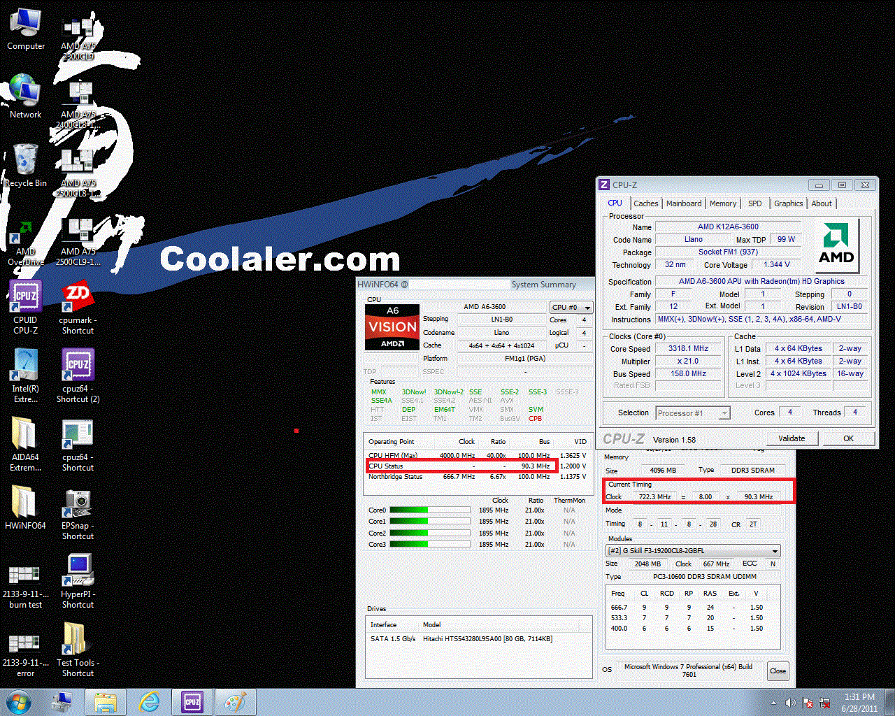895x716 pixels.
Task: Select the AMD A75 2300CL9 icon
Action: tap(78, 38)
